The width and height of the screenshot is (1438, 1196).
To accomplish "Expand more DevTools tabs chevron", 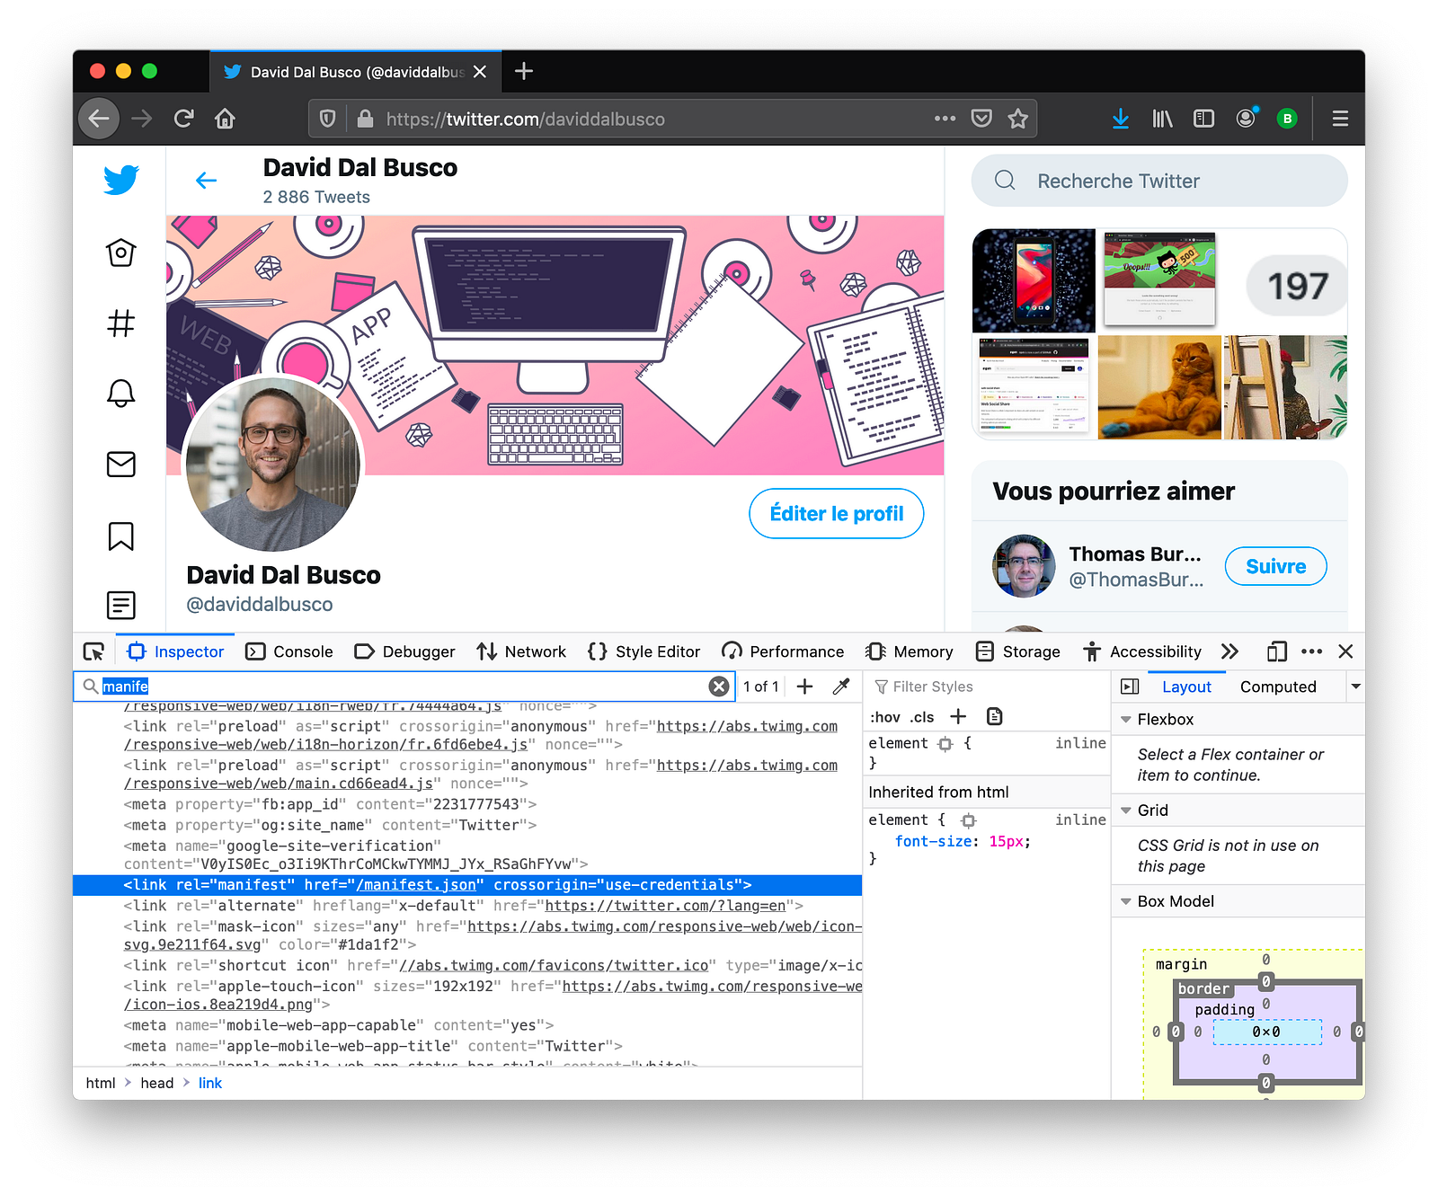I will tap(1229, 651).
